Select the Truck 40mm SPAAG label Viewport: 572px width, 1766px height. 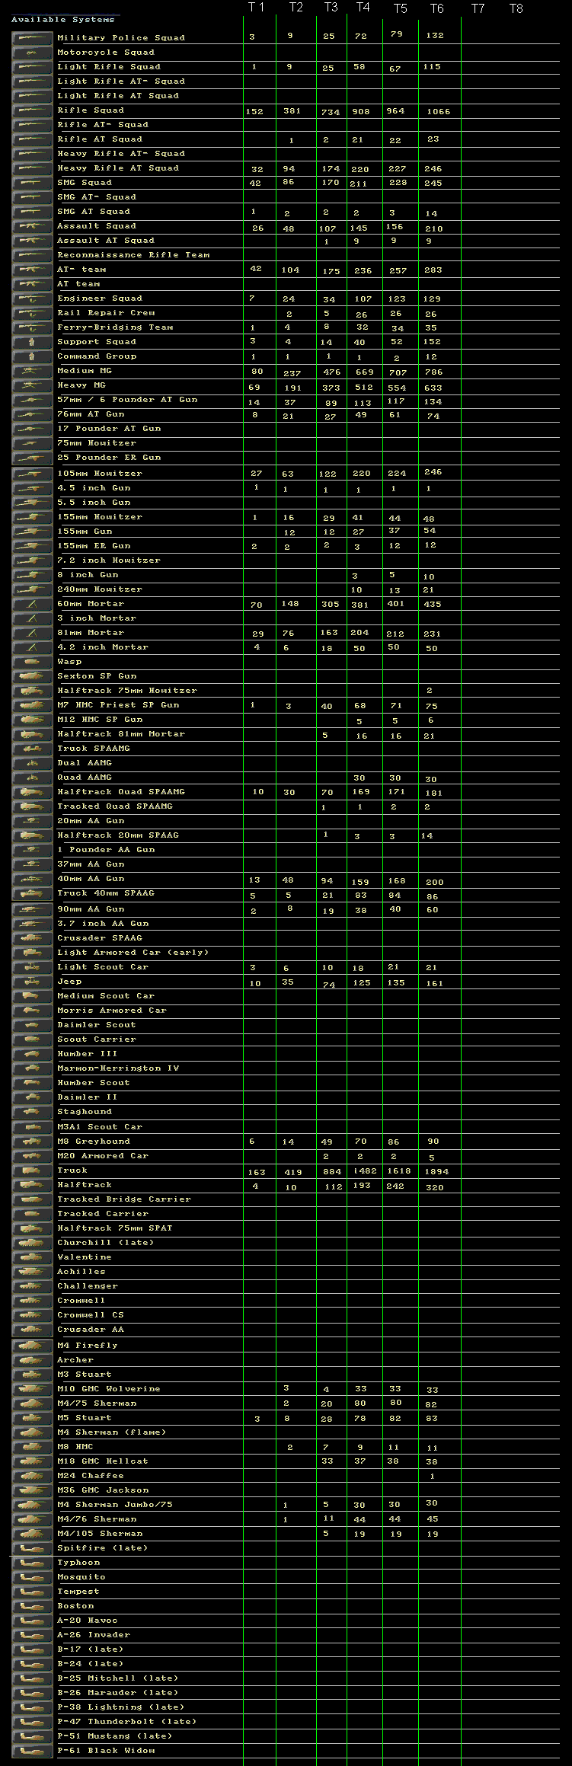106,893
